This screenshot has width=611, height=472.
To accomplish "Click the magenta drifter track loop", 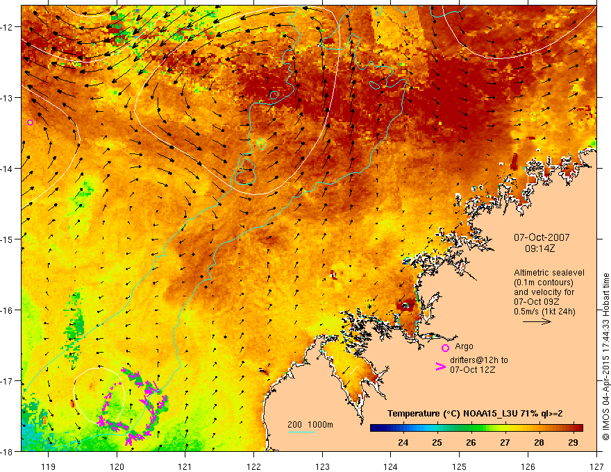I will tap(133, 407).
